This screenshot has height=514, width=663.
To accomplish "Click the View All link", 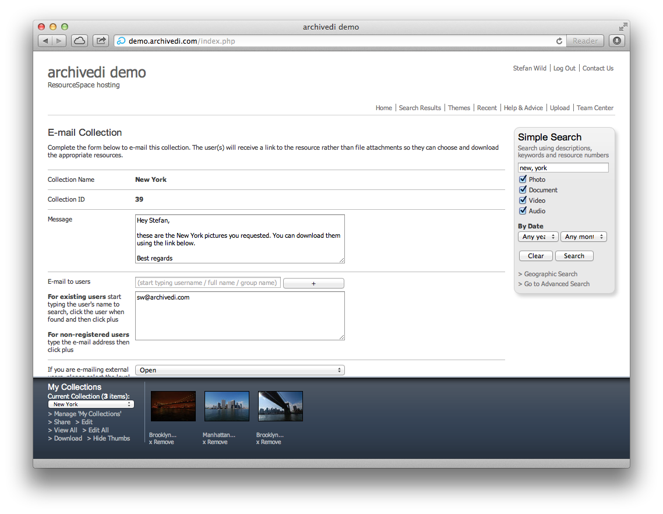I will click(x=65, y=430).
